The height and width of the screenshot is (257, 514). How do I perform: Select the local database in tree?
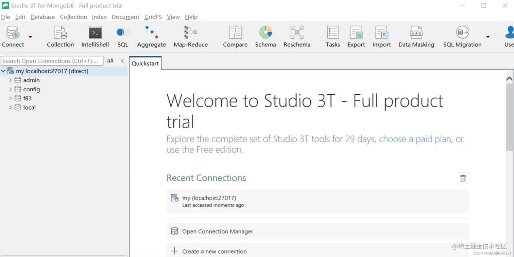(29, 107)
